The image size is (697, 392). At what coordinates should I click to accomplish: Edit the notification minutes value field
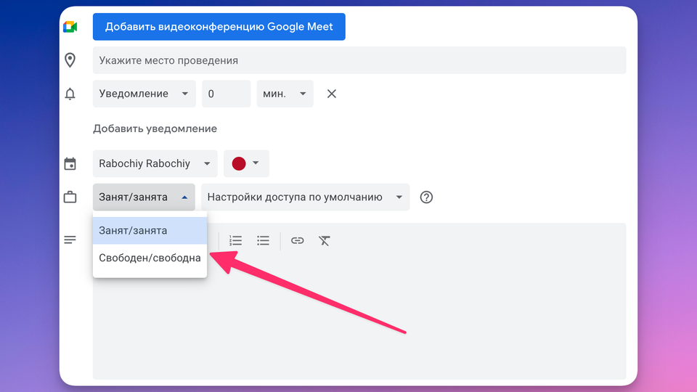(x=226, y=94)
